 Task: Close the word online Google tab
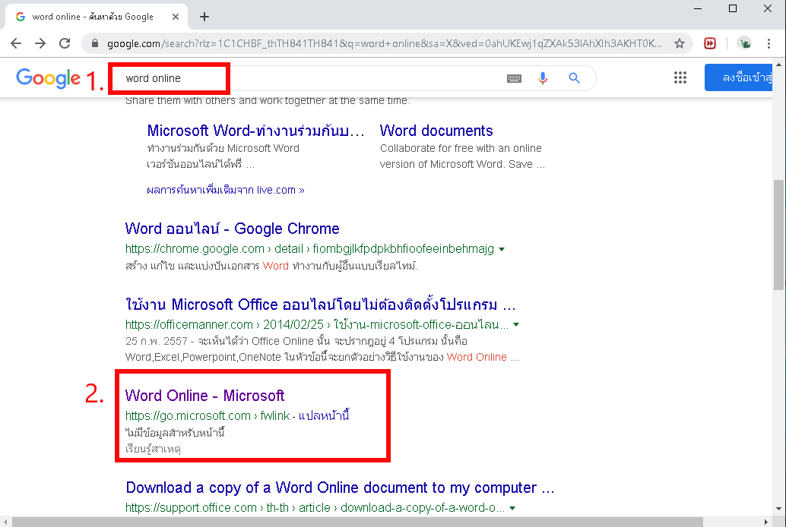tap(176, 17)
